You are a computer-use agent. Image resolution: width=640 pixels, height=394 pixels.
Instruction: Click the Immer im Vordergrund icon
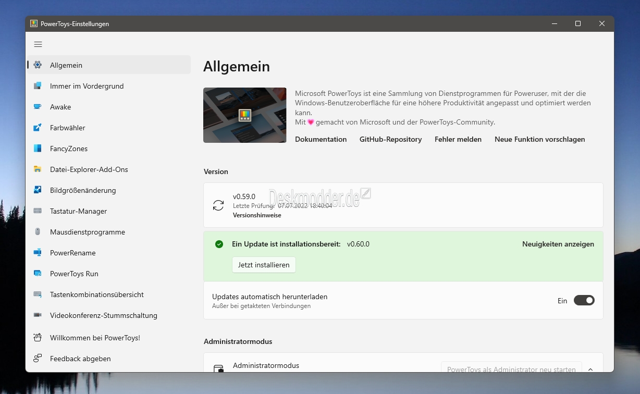point(38,86)
